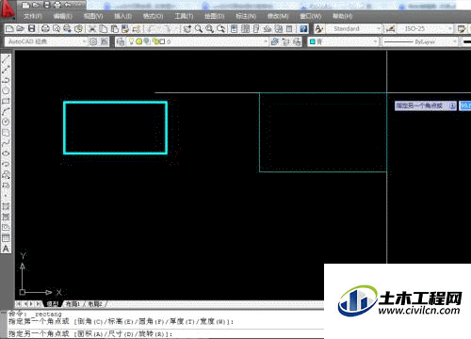This screenshot has width=471, height=339.
Task: Select the Rectangle draw tool
Action: [6, 101]
